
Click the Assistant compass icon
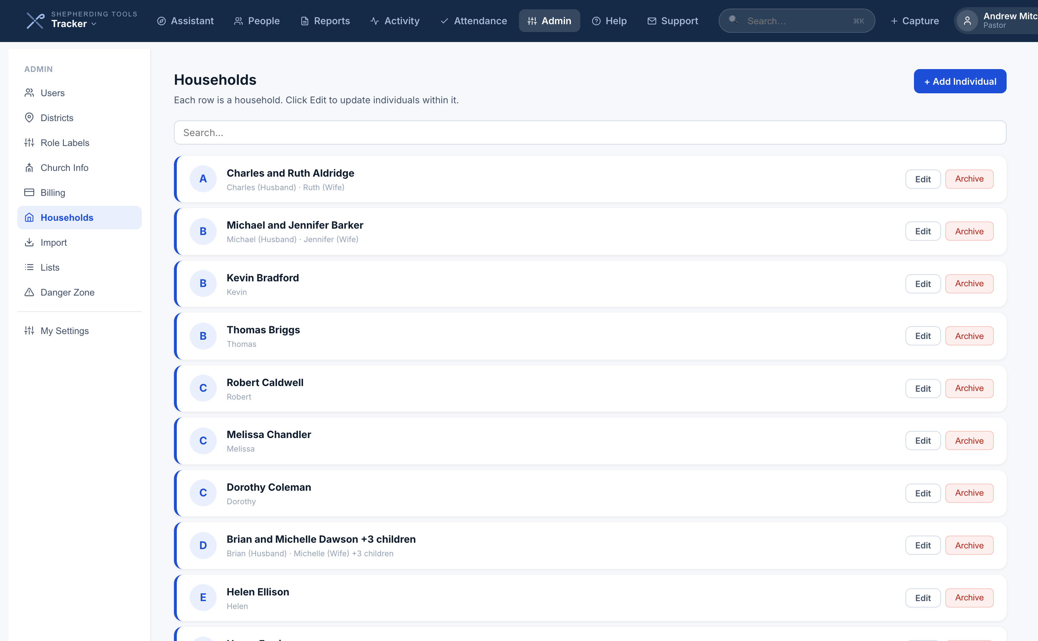pyautogui.click(x=161, y=21)
